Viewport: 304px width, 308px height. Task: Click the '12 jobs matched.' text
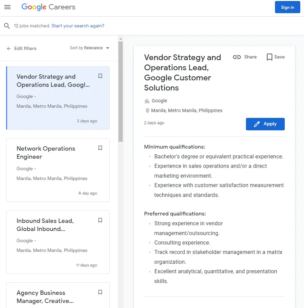pos(32,26)
